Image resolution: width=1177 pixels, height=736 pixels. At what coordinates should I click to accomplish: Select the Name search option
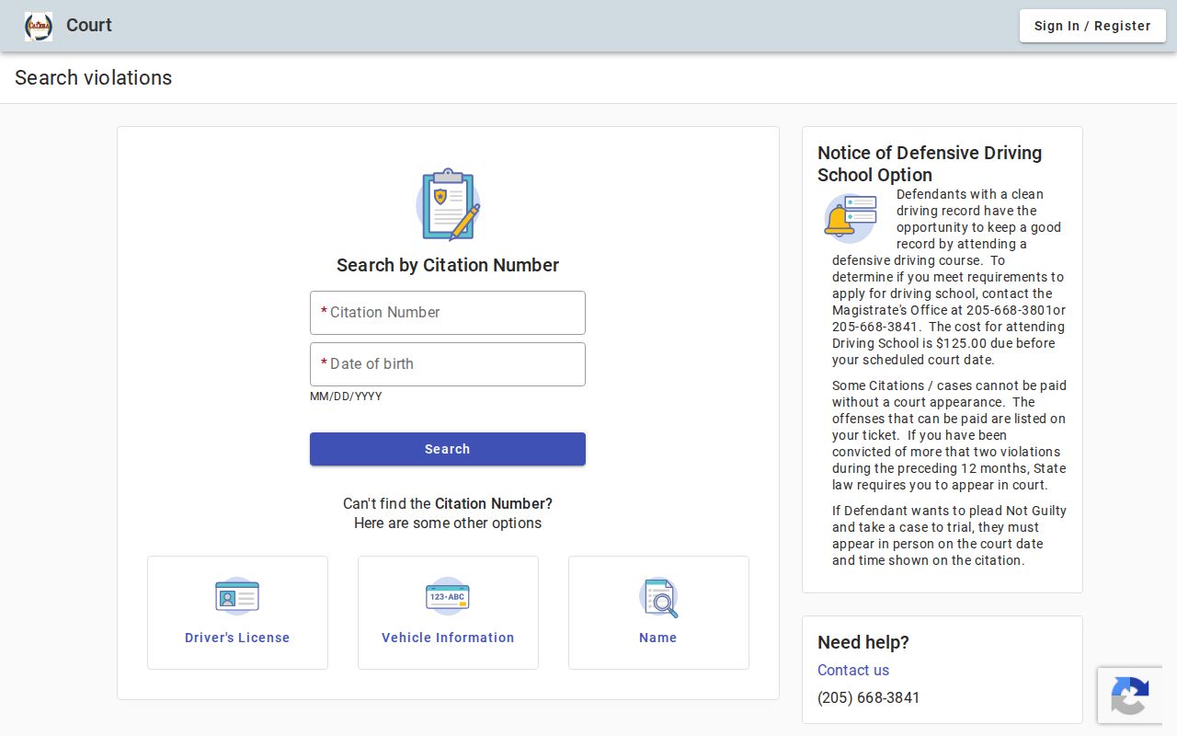point(658,613)
